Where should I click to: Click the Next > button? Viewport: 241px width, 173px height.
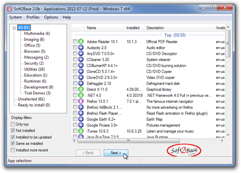116,153
